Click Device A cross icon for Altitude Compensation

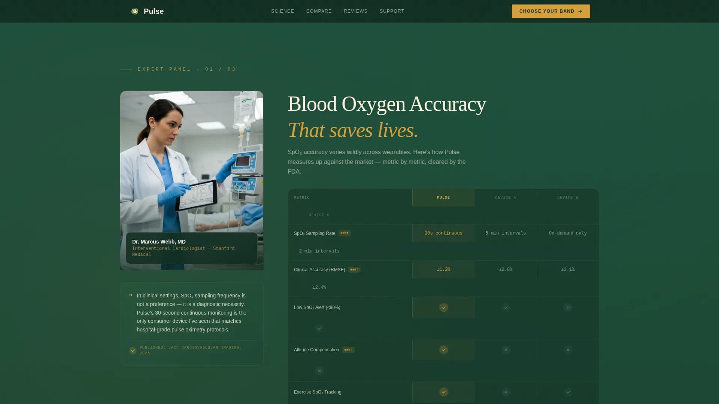[506, 350]
